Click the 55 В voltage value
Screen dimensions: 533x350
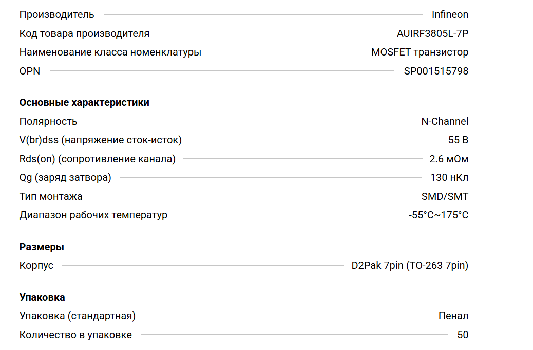pyautogui.click(x=458, y=140)
